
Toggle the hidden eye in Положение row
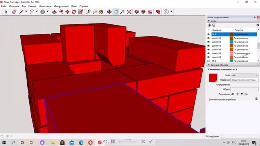click(x=233, y=94)
